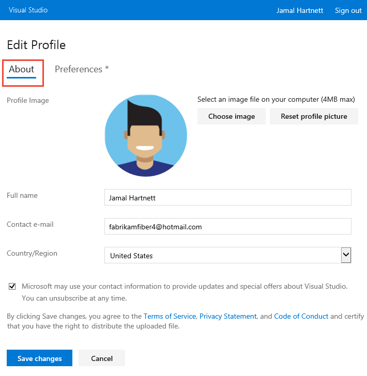Open the Code of Conduct link
This screenshot has height=376, width=367.
[301, 316]
